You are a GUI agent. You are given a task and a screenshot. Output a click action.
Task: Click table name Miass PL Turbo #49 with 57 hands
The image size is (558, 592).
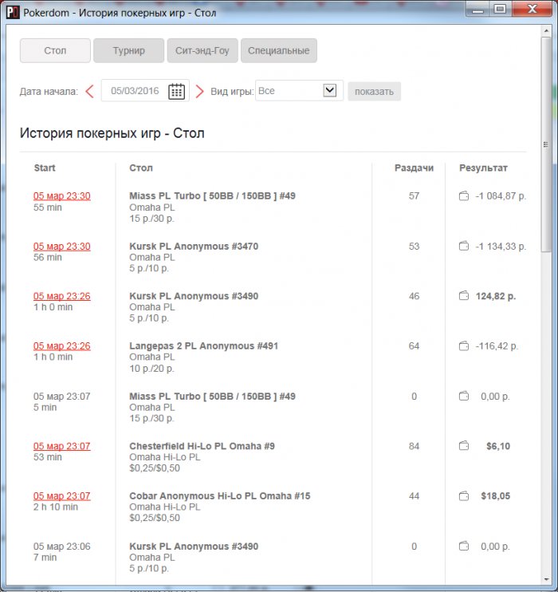pos(212,196)
